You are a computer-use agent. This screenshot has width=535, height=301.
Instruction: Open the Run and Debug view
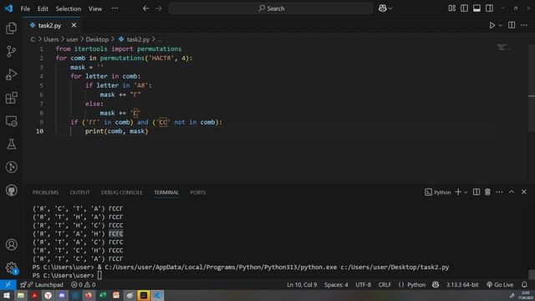coord(11,74)
